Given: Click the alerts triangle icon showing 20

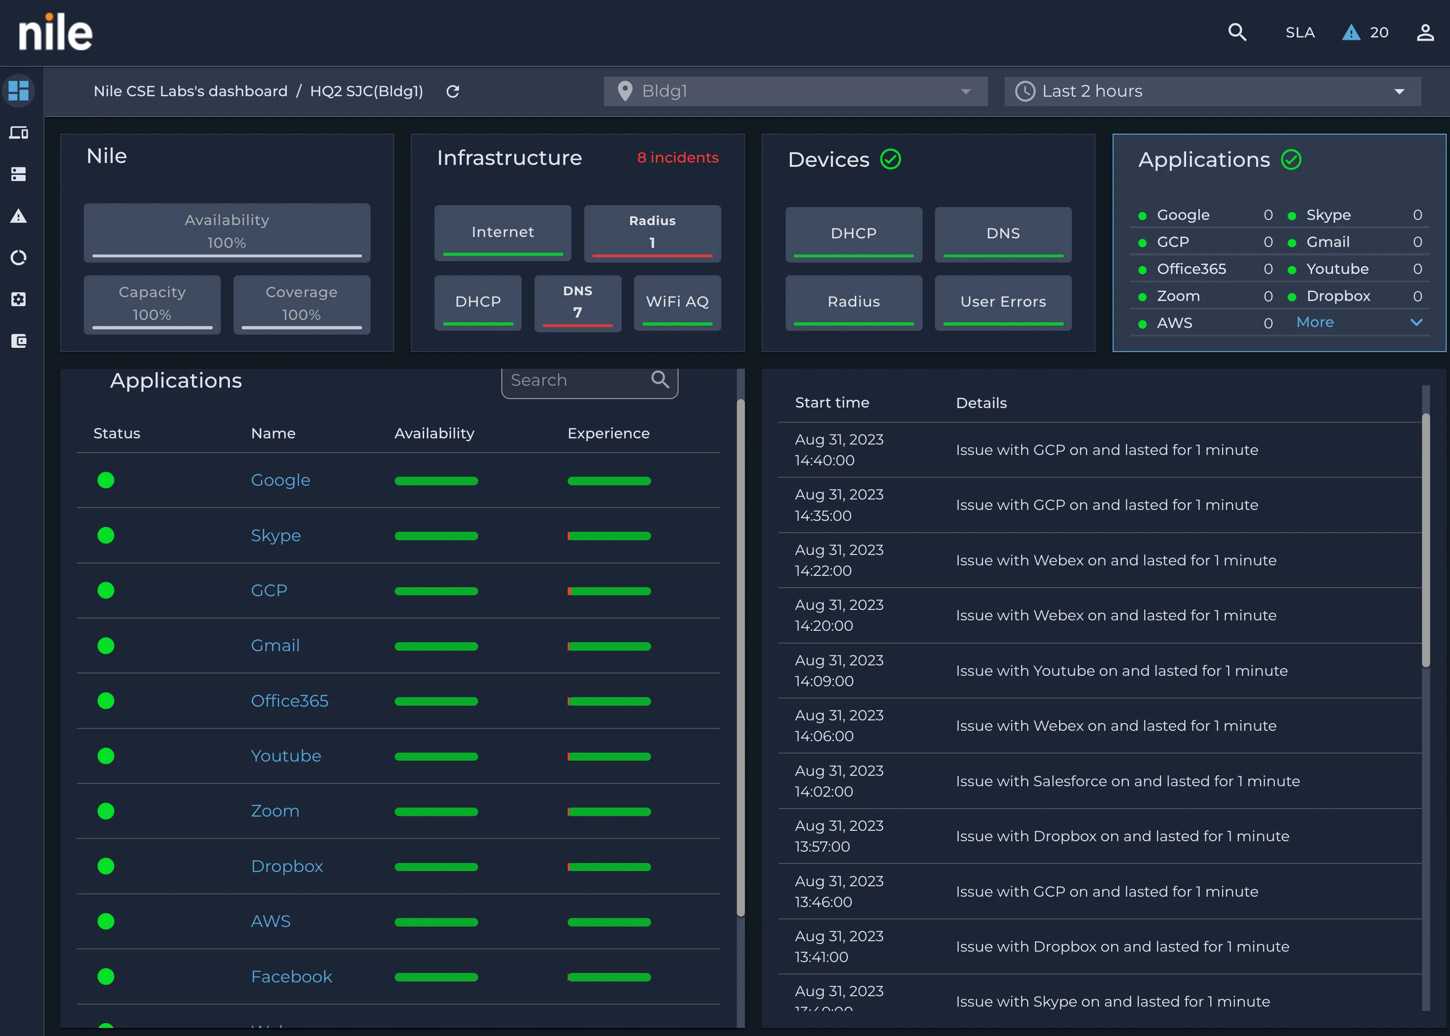Looking at the screenshot, I should coord(1350,33).
